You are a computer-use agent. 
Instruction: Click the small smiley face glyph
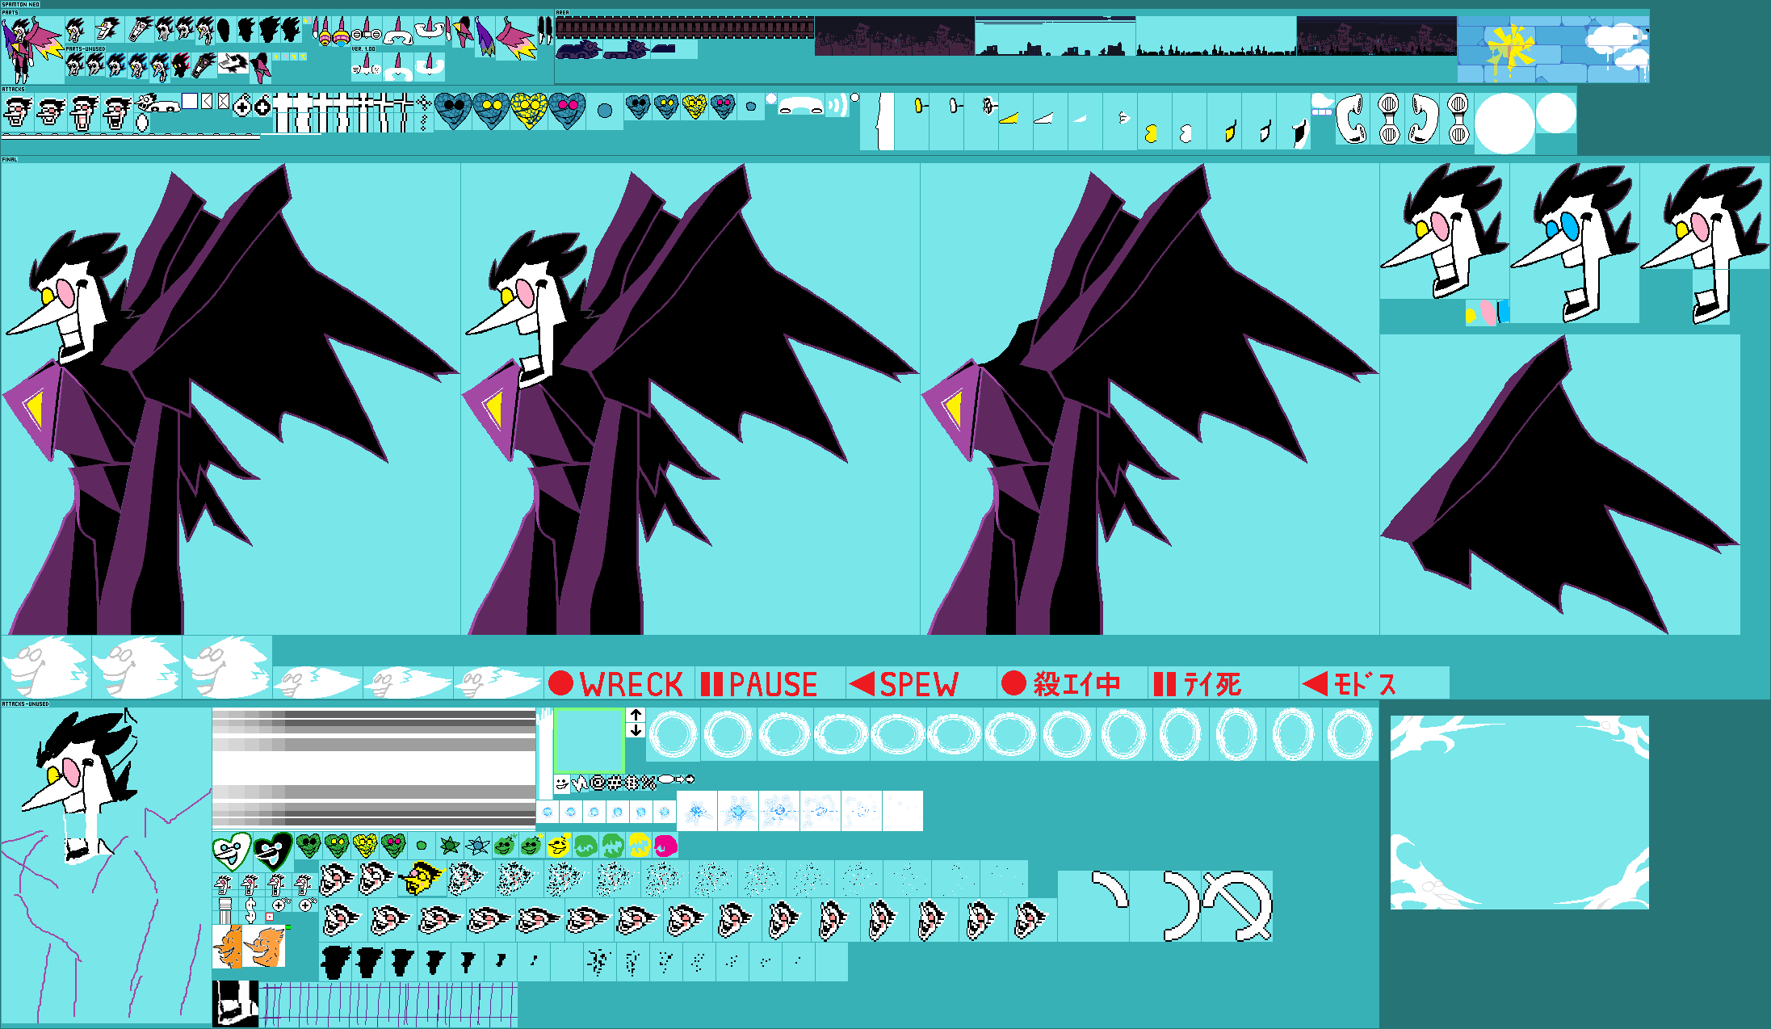(x=561, y=783)
